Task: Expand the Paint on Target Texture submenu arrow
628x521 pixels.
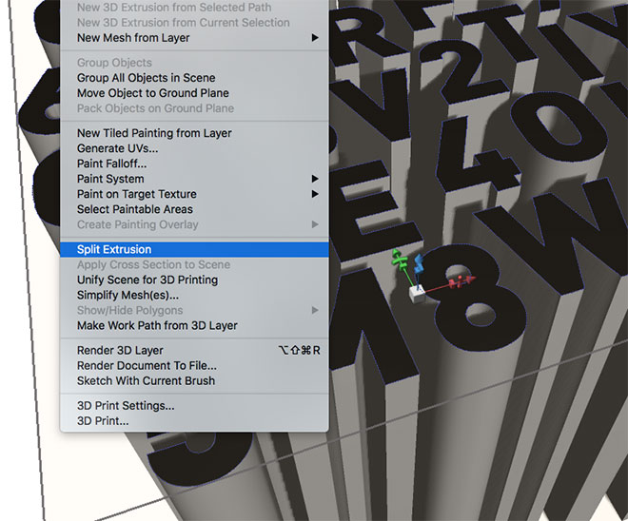Action: (x=315, y=194)
